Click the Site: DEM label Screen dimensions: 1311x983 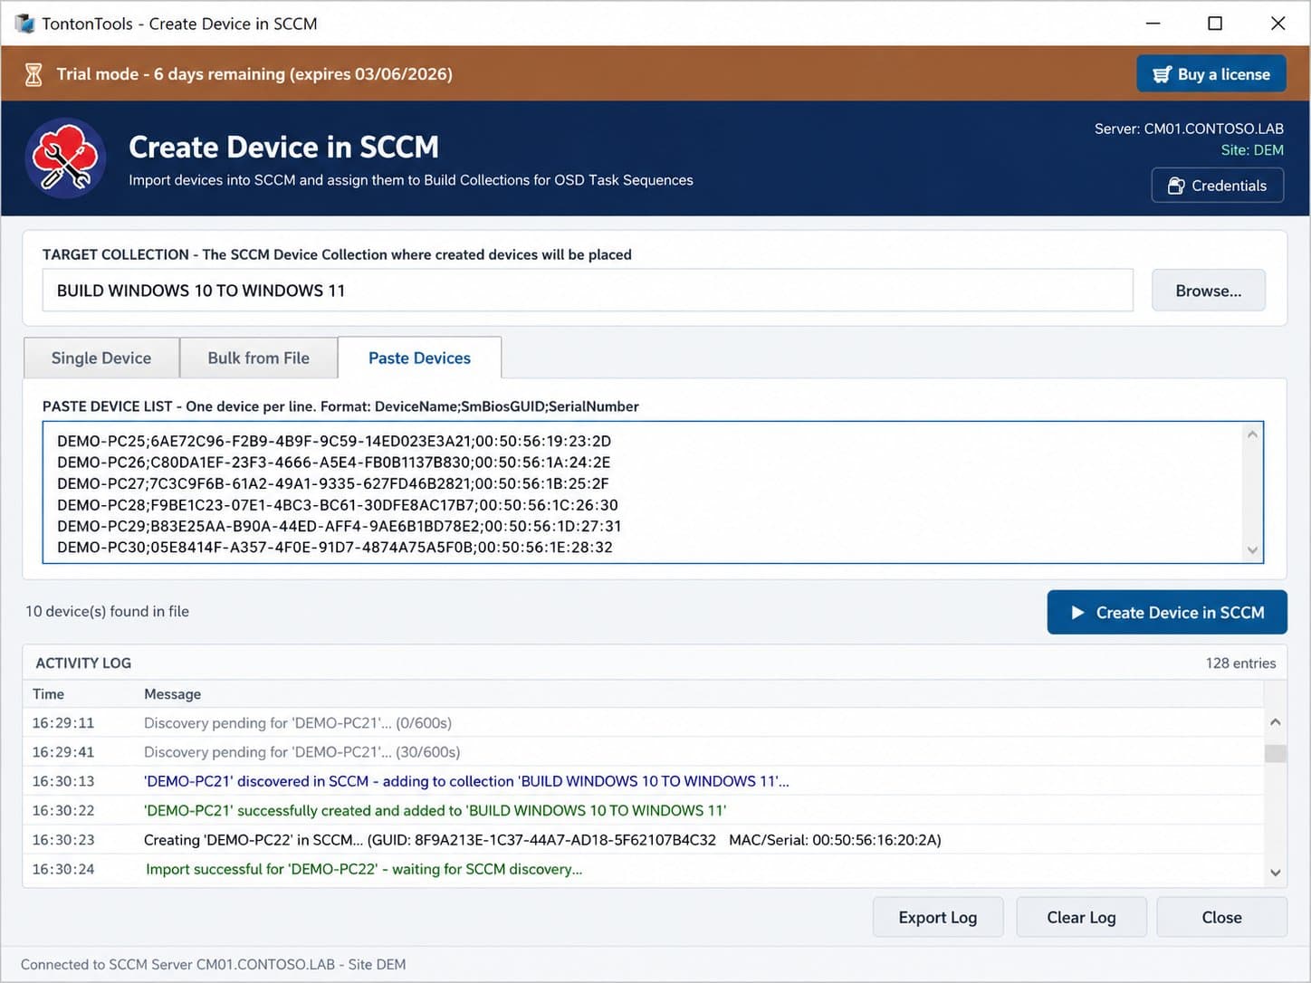[1252, 150]
